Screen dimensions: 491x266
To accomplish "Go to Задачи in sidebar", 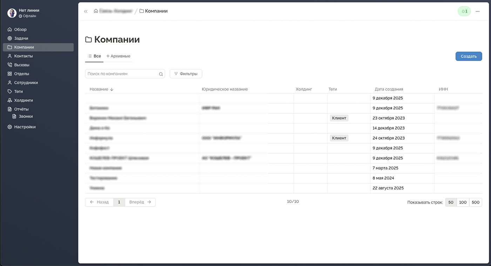I will 21,38.
